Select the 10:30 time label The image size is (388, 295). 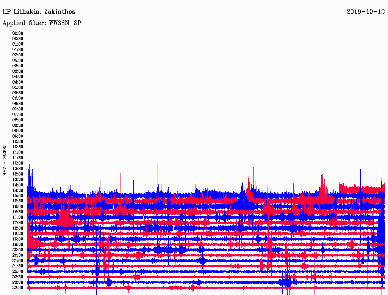18,147
